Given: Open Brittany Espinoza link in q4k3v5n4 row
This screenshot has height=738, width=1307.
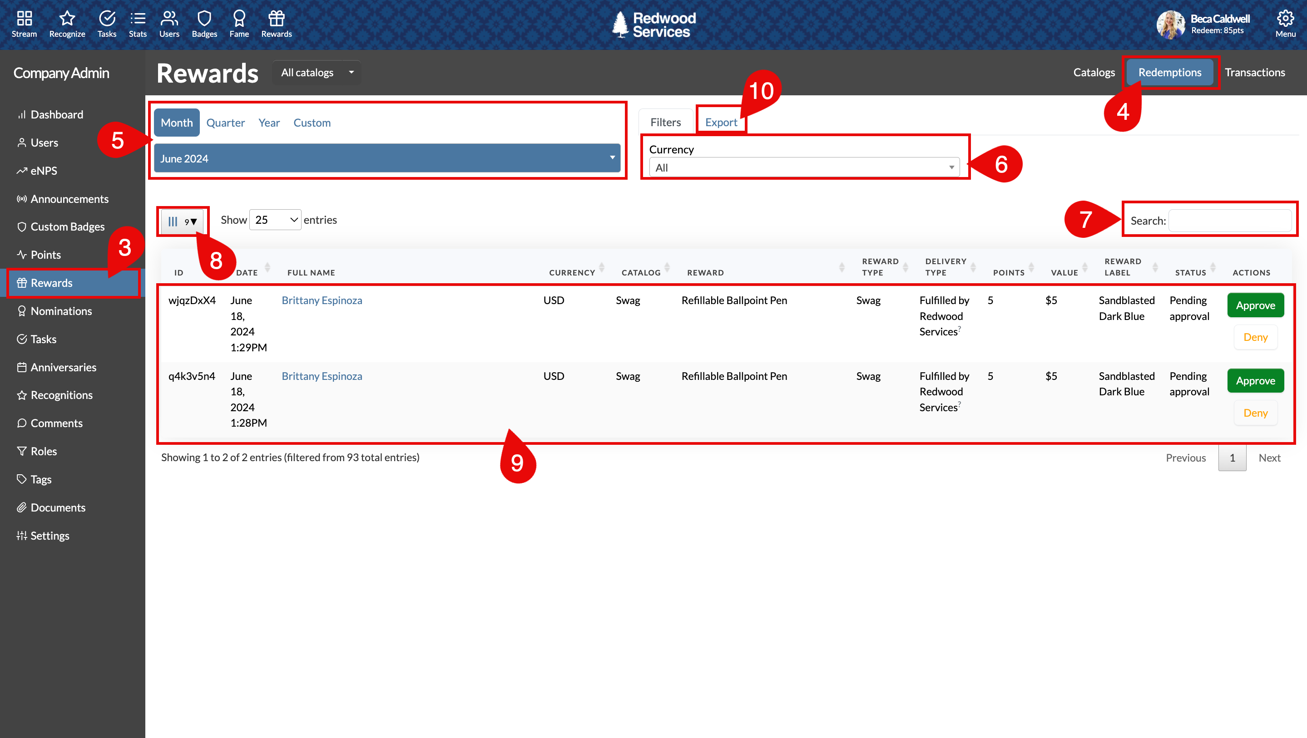Looking at the screenshot, I should click(322, 376).
